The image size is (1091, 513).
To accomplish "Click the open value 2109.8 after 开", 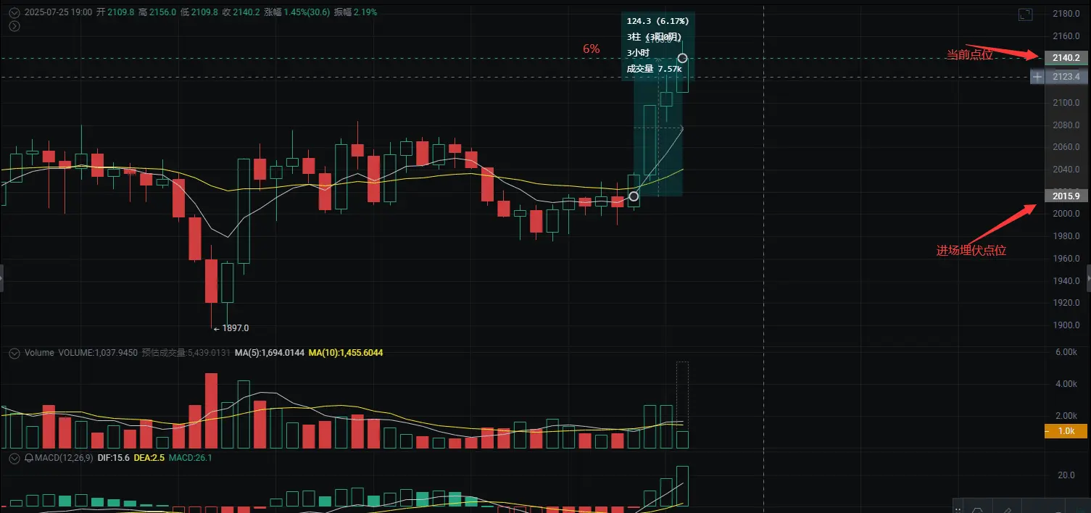I will [x=121, y=12].
